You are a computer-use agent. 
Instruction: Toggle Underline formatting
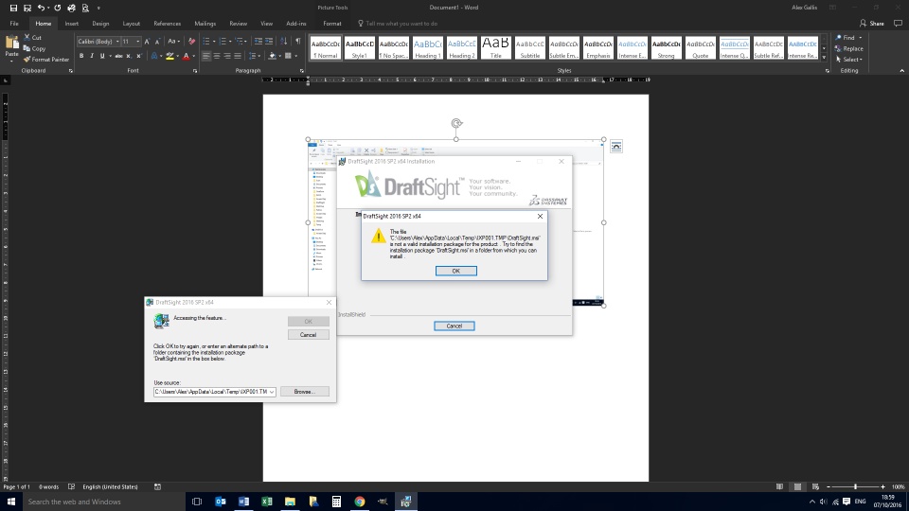pos(102,56)
